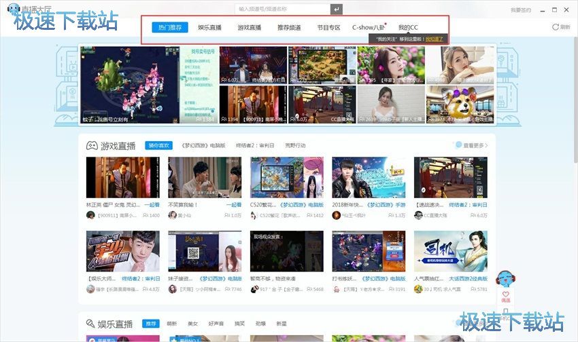578x342 pixels.
Task: Click the 游戏直播 section heading
Action: [118, 146]
